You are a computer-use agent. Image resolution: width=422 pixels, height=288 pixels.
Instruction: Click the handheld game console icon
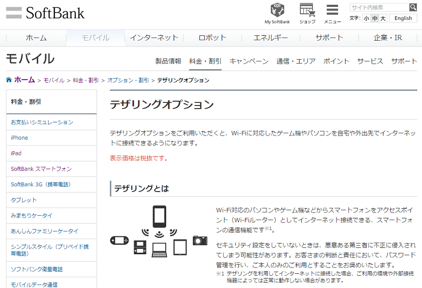(120, 241)
